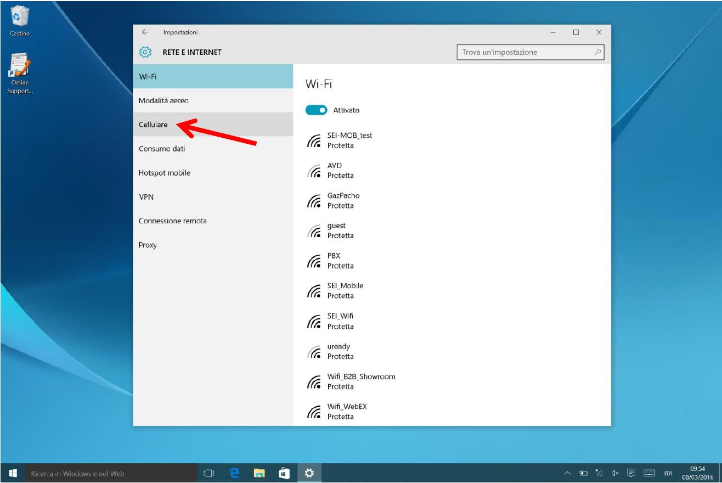Select the GazPacho network name
Screen dimensions: 722x483
click(x=343, y=196)
